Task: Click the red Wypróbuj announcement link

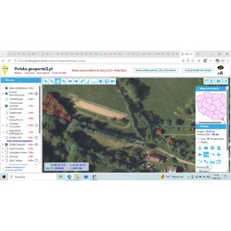Action: point(120,70)
